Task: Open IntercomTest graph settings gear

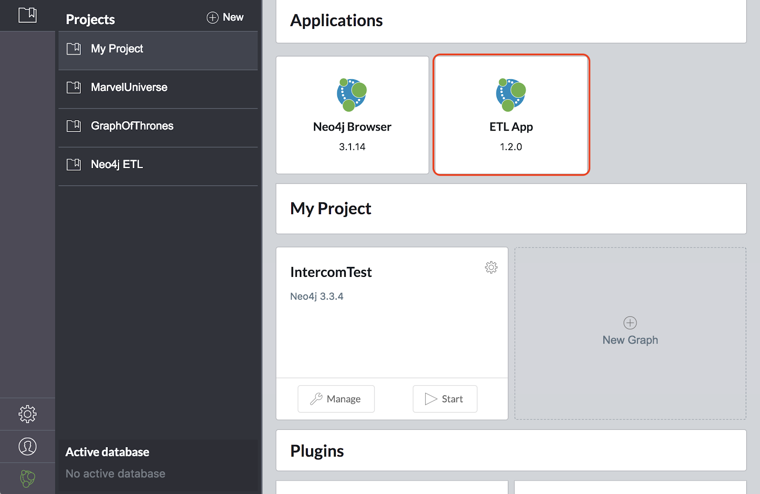Action: coord(491,267)
